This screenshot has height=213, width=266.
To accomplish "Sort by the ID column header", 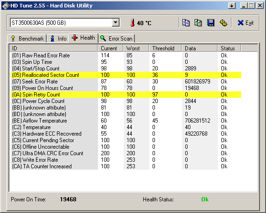I will tap(54, 48).
